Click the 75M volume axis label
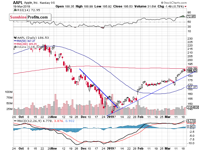 (9, 97)
